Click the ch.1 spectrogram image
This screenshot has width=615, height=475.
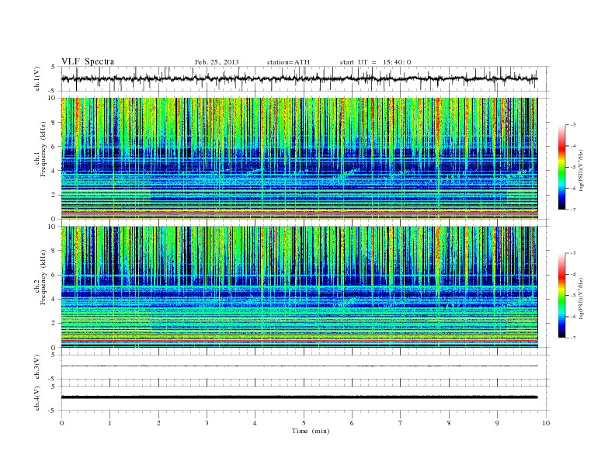(x=299, y=158)
